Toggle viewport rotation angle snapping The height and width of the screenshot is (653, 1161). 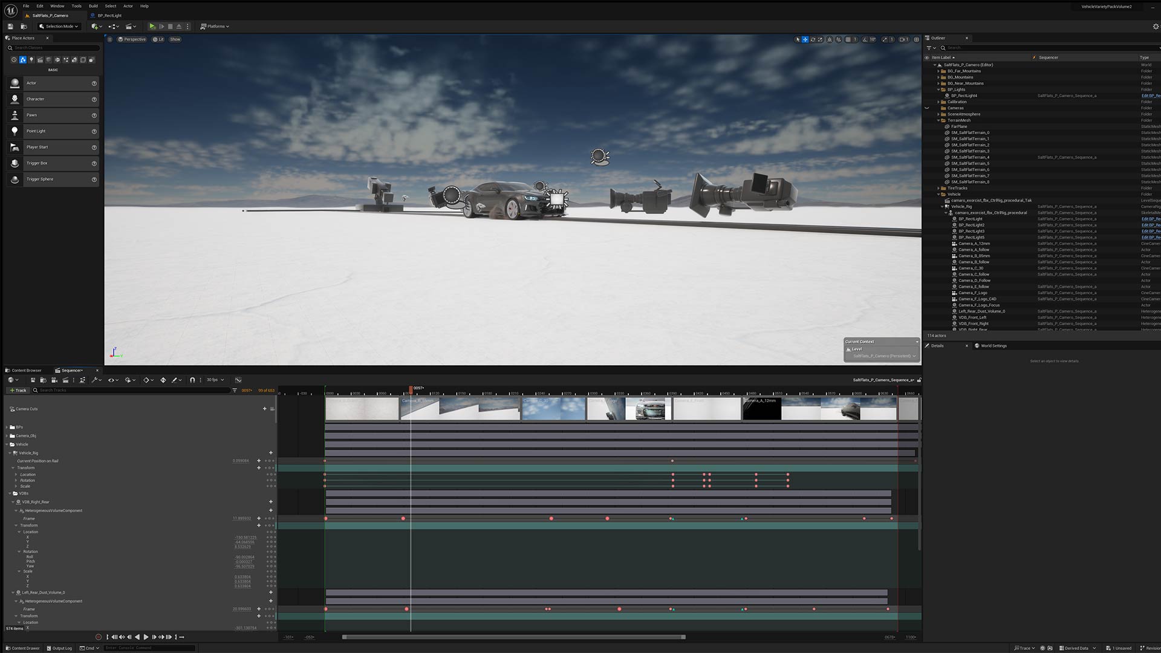point(865,39)
